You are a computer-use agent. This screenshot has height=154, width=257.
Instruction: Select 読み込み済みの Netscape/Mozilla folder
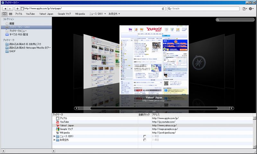tap(30, 48)
